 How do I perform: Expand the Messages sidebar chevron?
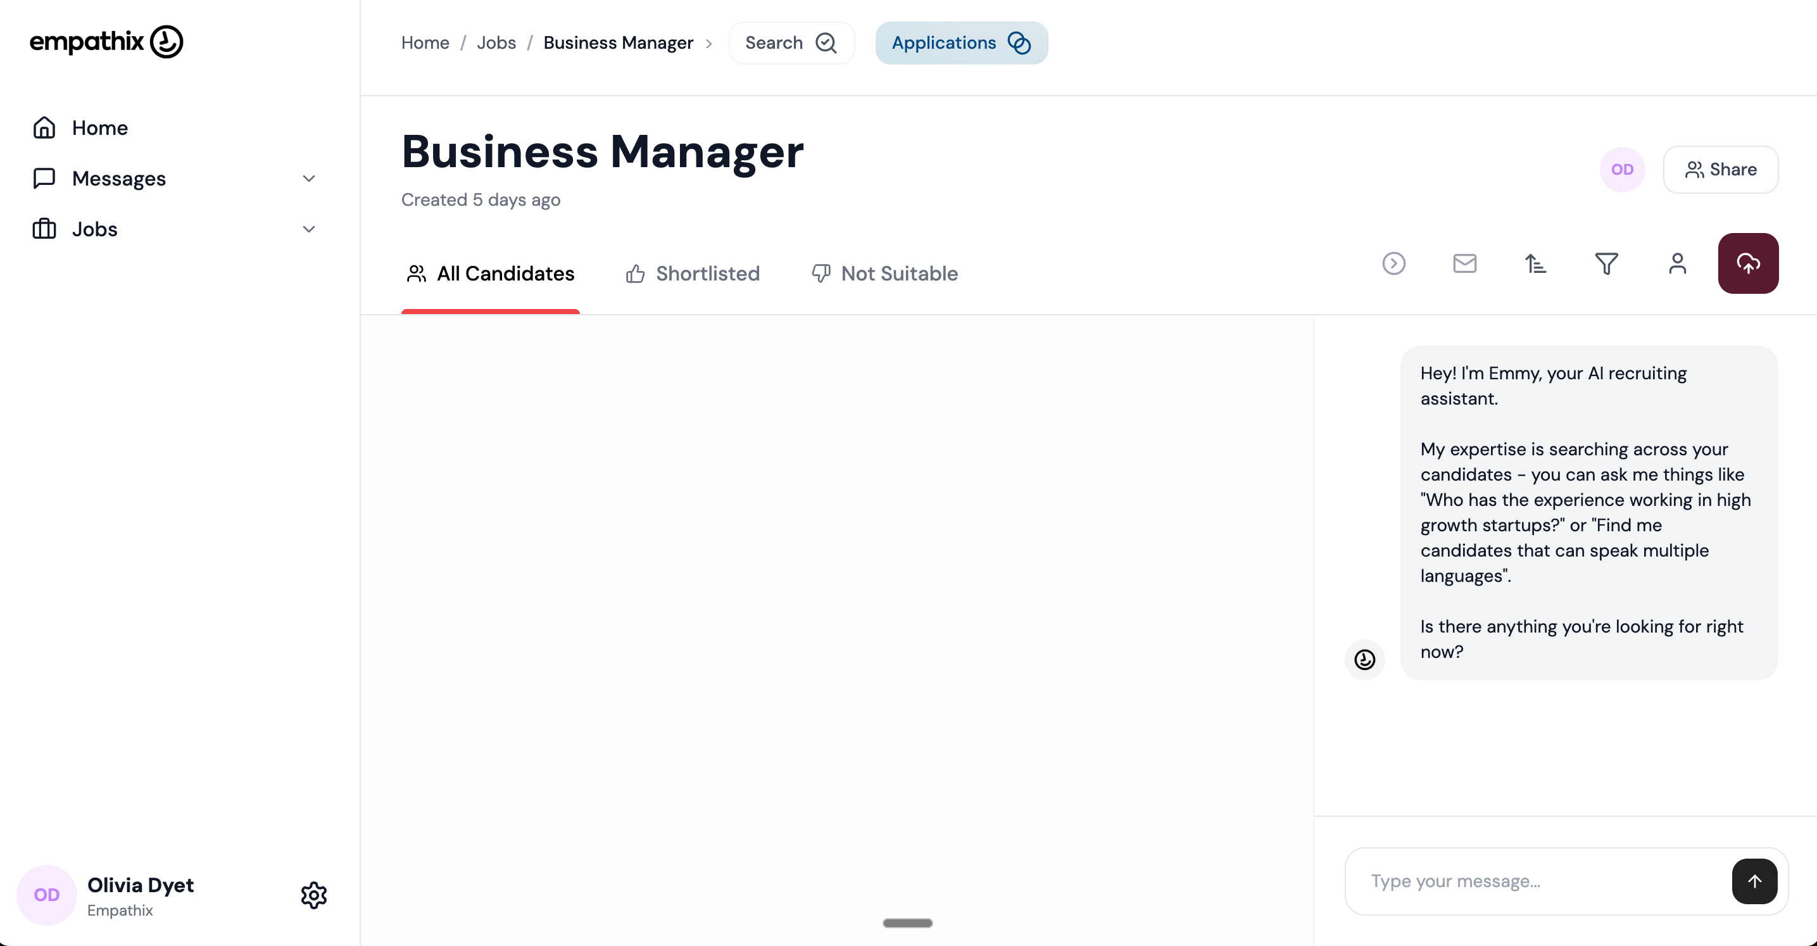(308, 179)
